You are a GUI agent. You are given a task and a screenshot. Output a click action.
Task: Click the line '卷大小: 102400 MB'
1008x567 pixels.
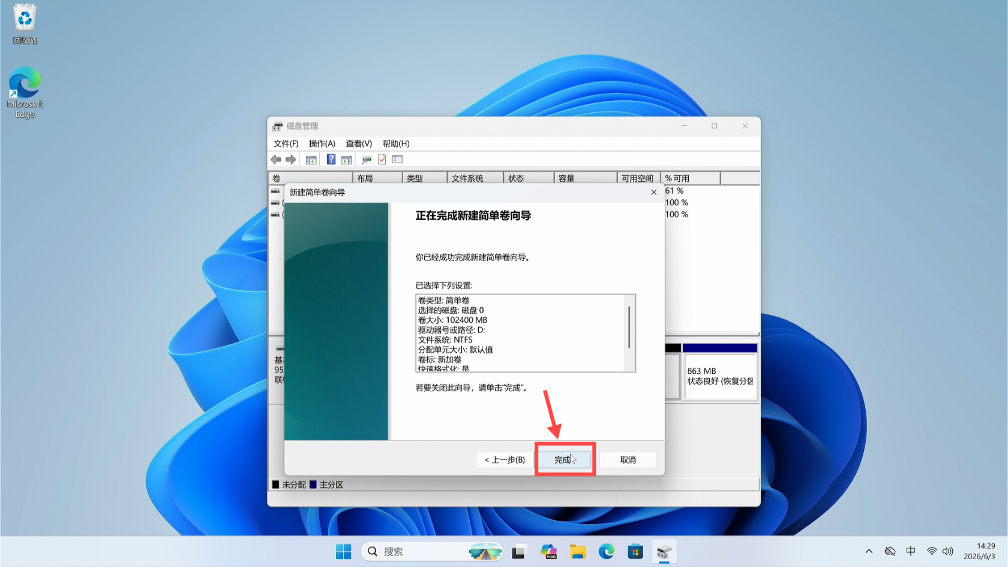(453, 320)
